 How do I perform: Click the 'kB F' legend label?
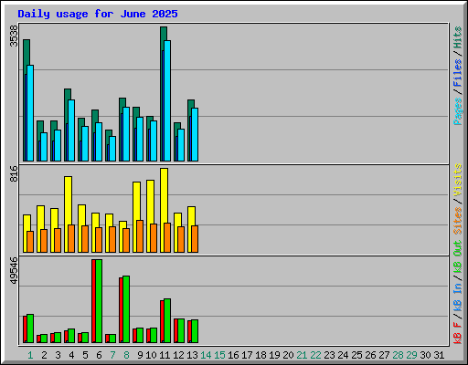(x=458, y=333)
